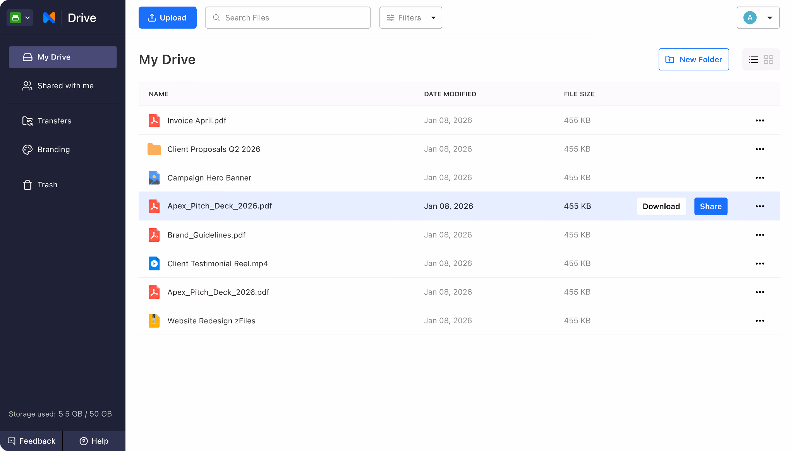
Task: Click the PDF icon of Invoice April.pdf
Action: point(154,121)
